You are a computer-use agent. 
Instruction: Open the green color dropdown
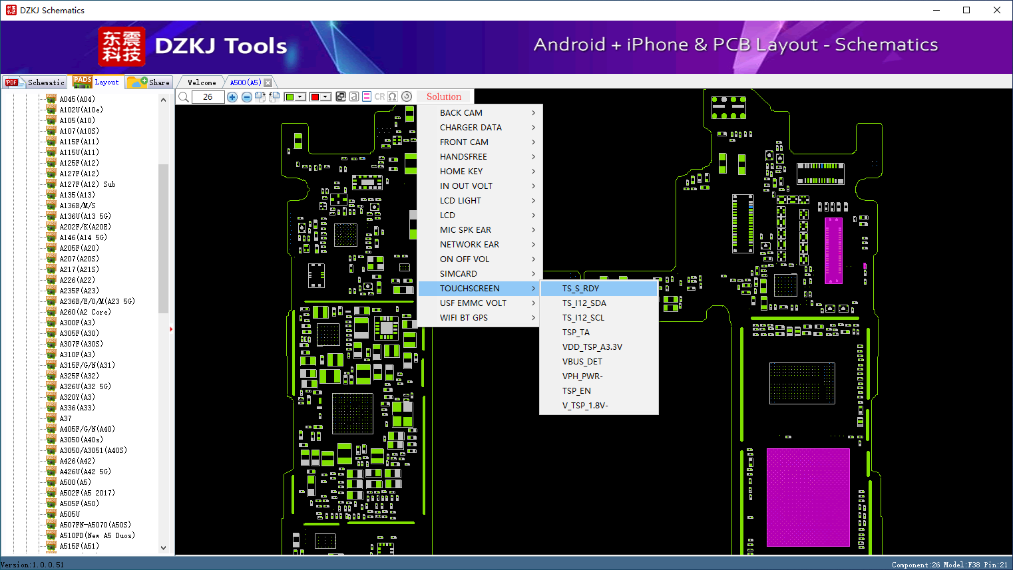coord(300,97)
